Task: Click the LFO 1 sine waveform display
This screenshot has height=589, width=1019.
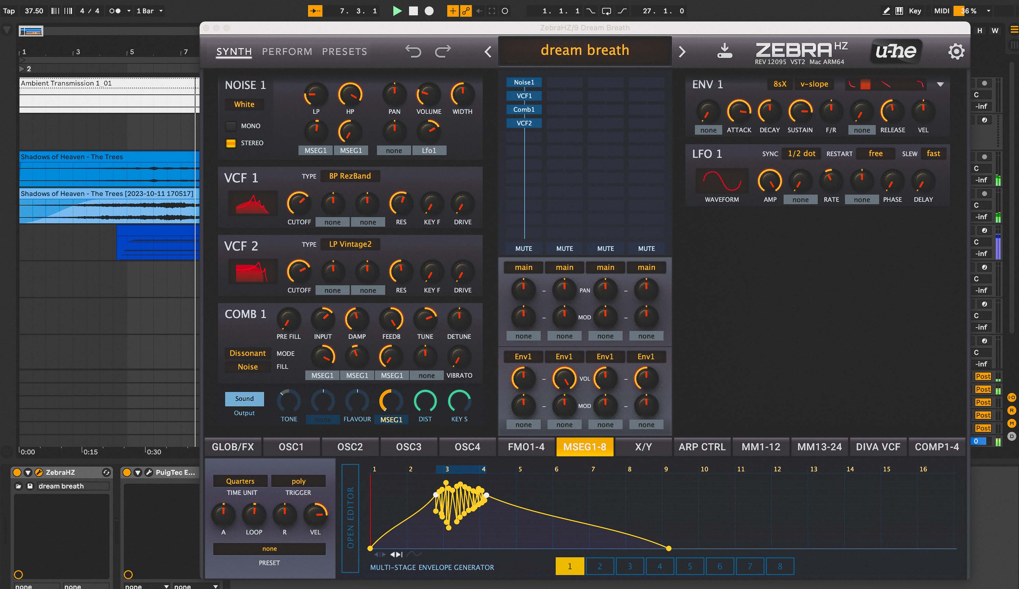Action: pyautogui.click(x=722, y=181)
